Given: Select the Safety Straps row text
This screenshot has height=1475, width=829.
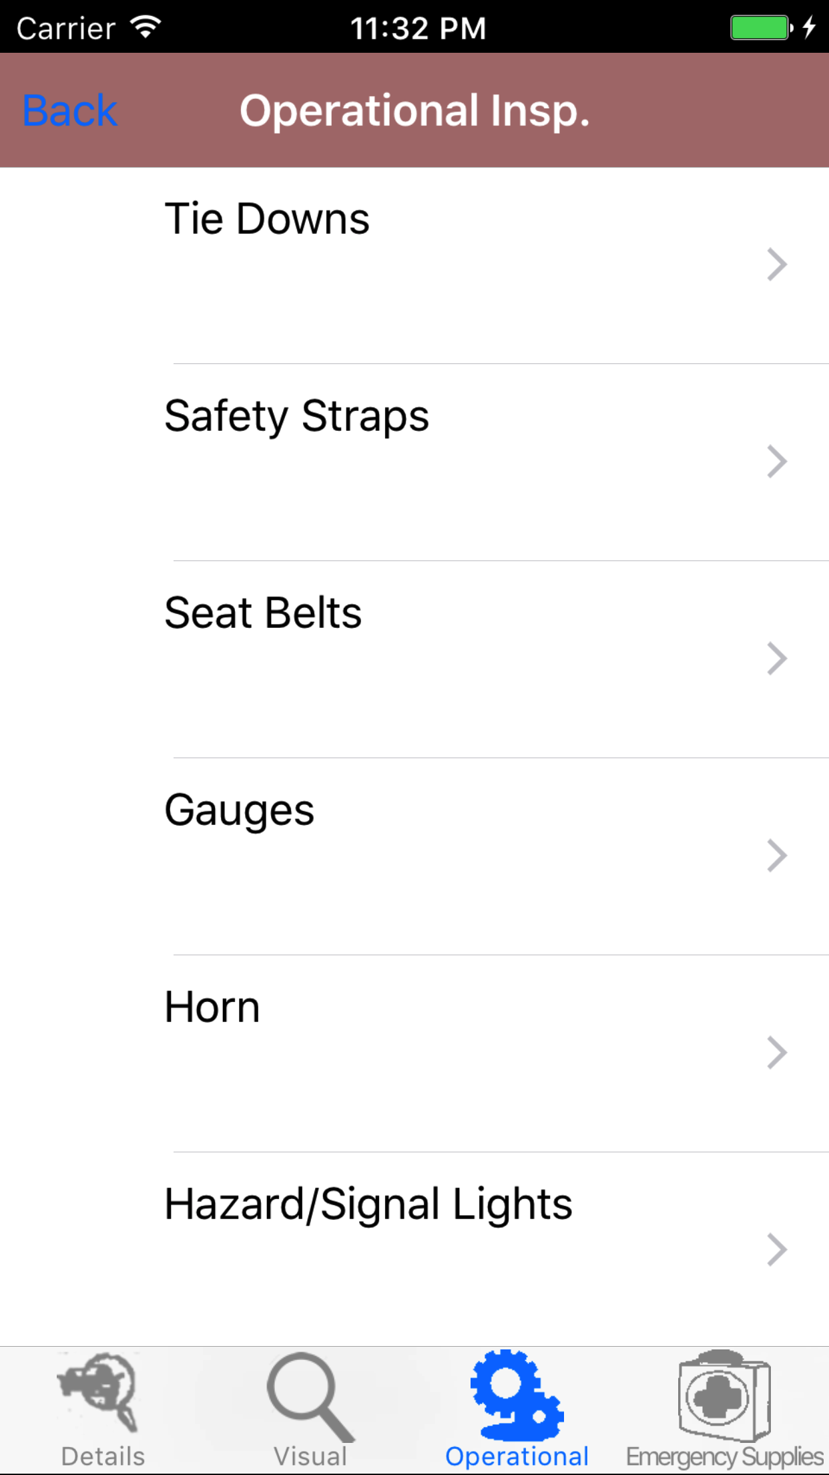Looking at the screenshot, I should [296, 416].
